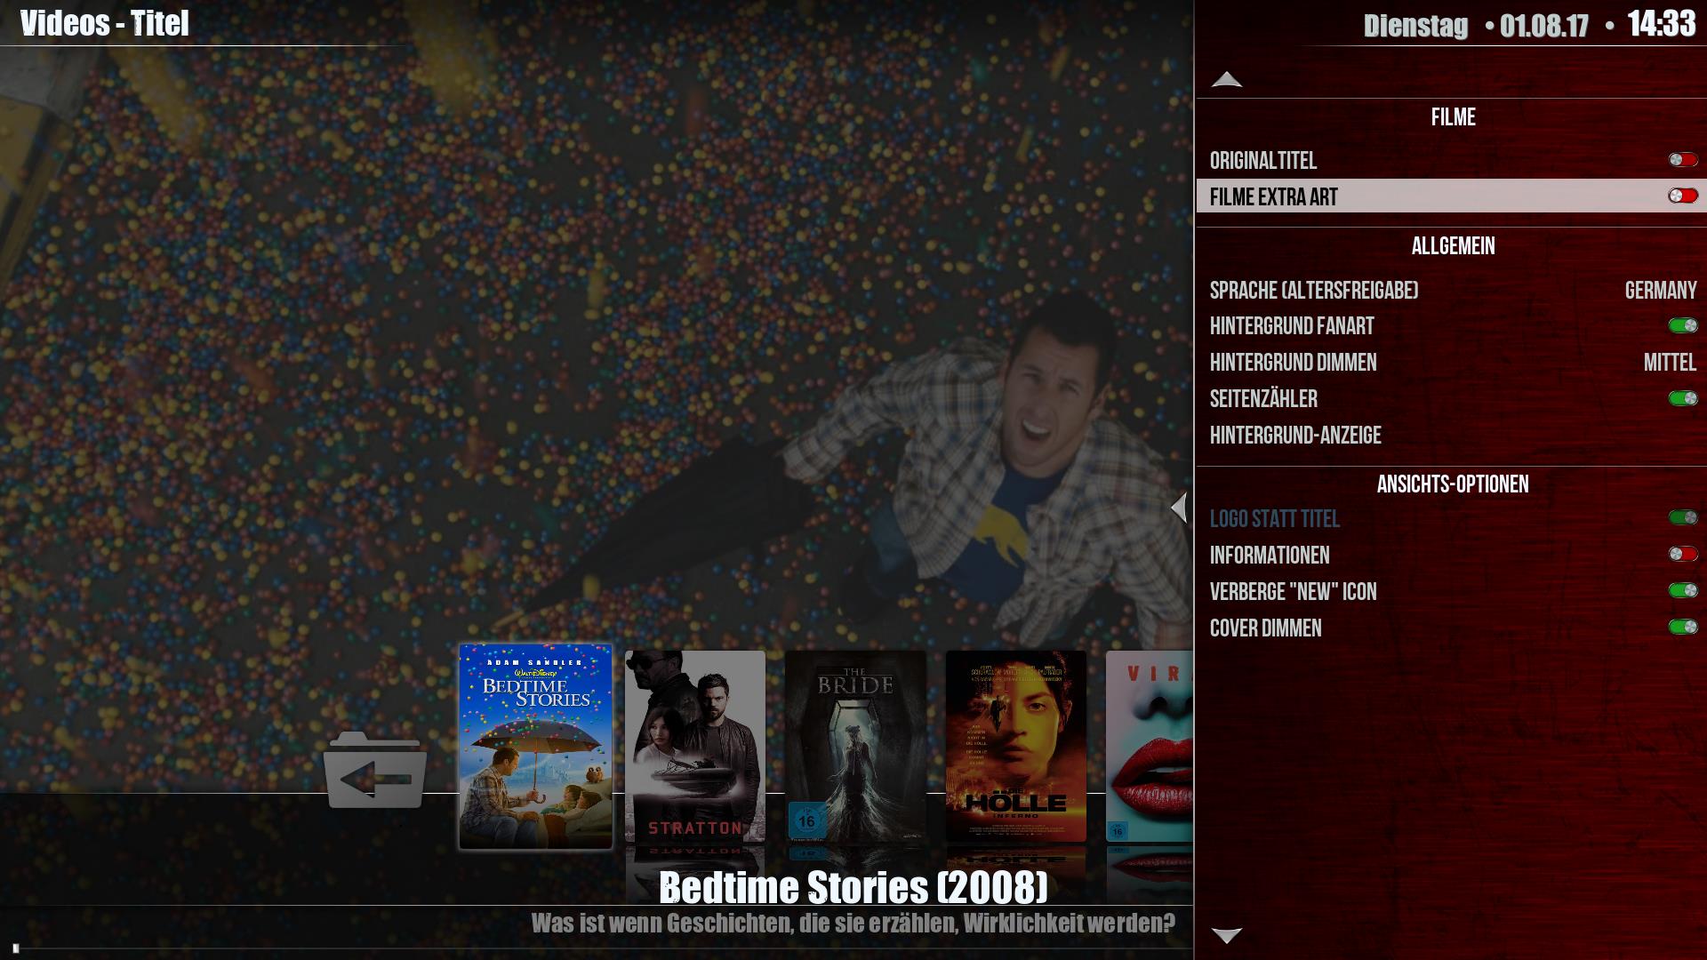Change the Germany age-rating language value

(x=1660, y=291)
